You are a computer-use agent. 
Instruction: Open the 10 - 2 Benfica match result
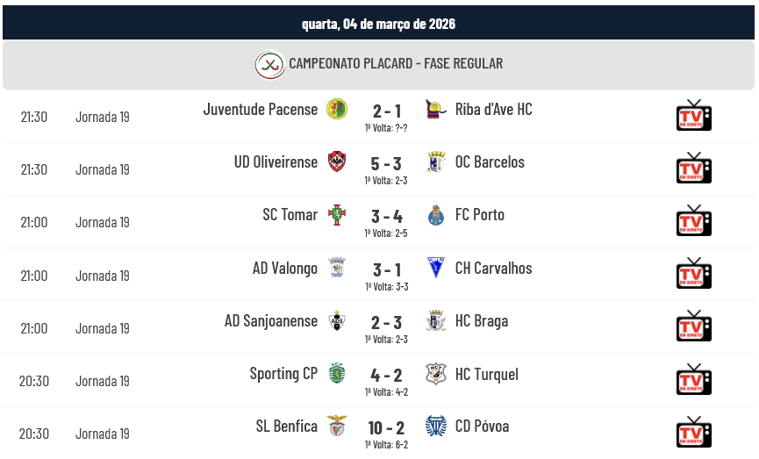click(386, 428)
